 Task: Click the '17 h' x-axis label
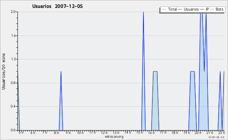point(163,132)
